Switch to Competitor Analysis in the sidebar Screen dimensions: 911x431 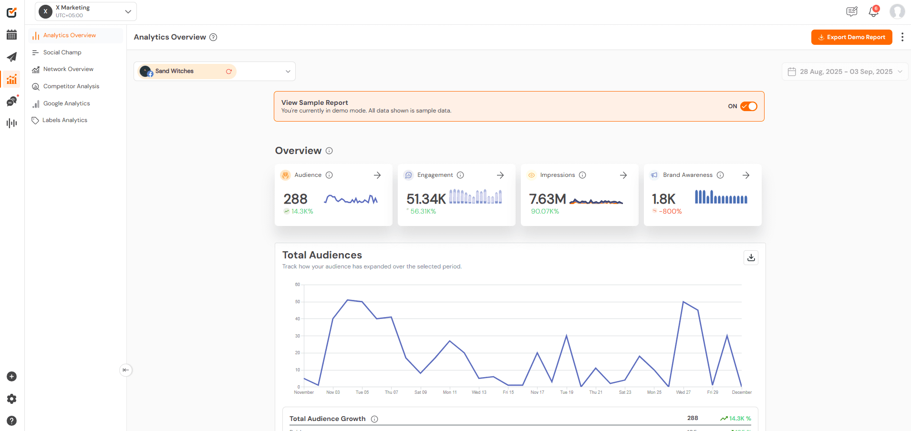pos(71,86)
